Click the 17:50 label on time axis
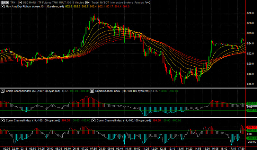 coord(242,148)
